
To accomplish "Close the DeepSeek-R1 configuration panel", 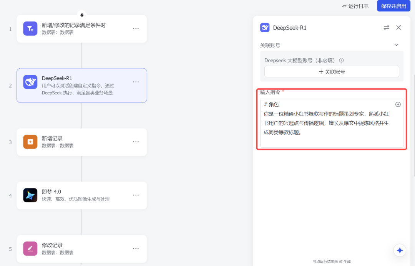I will 398,27.
